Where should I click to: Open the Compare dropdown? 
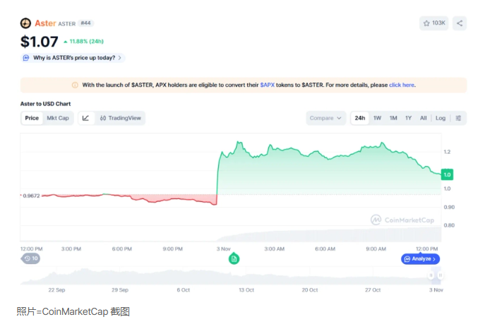326,118
